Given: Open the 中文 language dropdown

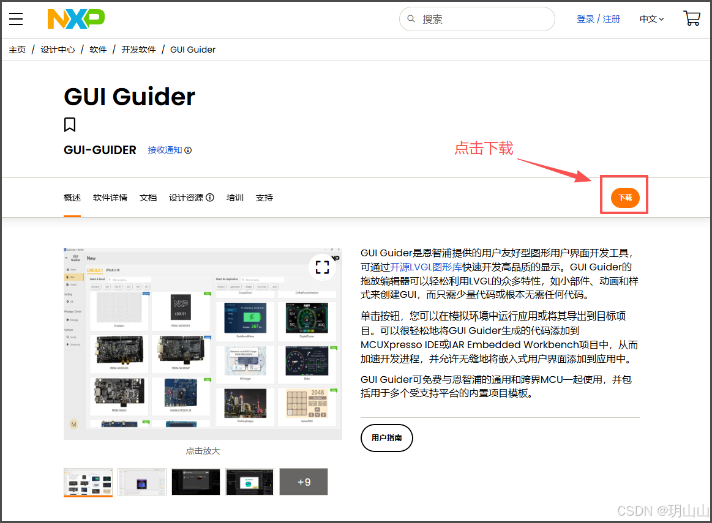Looking at the screenshot, I should (x=651, y=19).
